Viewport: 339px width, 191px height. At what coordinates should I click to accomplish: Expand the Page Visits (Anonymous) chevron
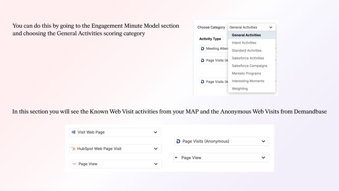pyautogui.click(x=264, y=141)
